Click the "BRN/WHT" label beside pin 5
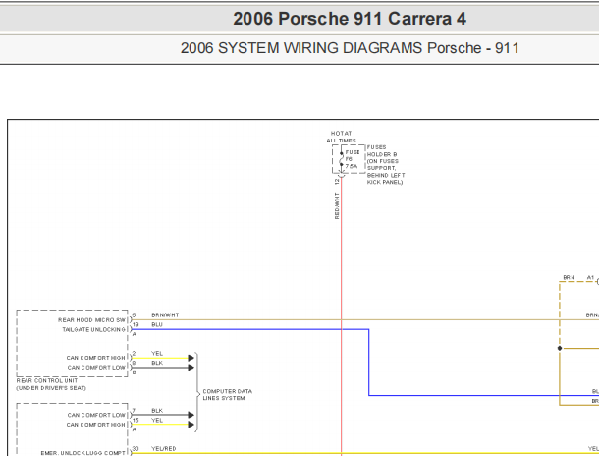 (x=165, y=314)
